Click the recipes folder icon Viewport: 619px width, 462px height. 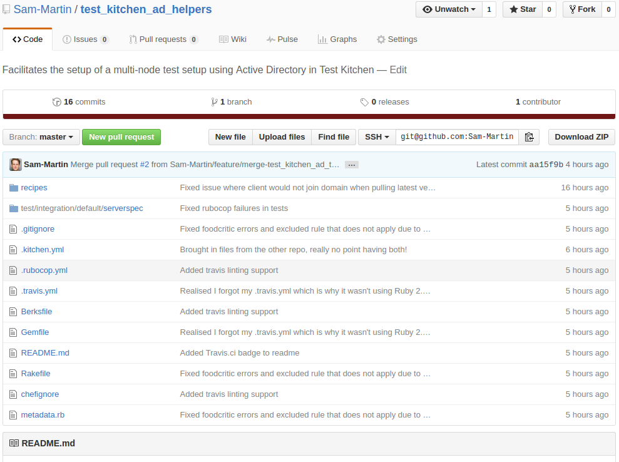tap(13, 188)
